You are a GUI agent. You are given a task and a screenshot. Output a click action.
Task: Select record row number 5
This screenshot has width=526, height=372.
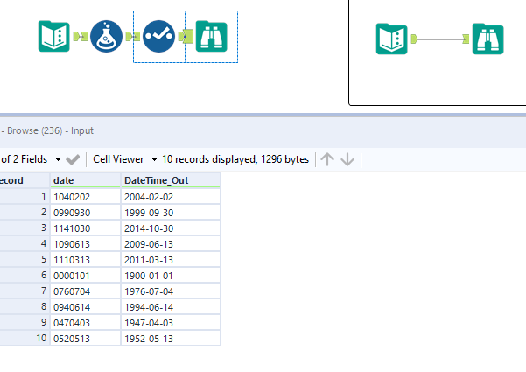point(25,259)
